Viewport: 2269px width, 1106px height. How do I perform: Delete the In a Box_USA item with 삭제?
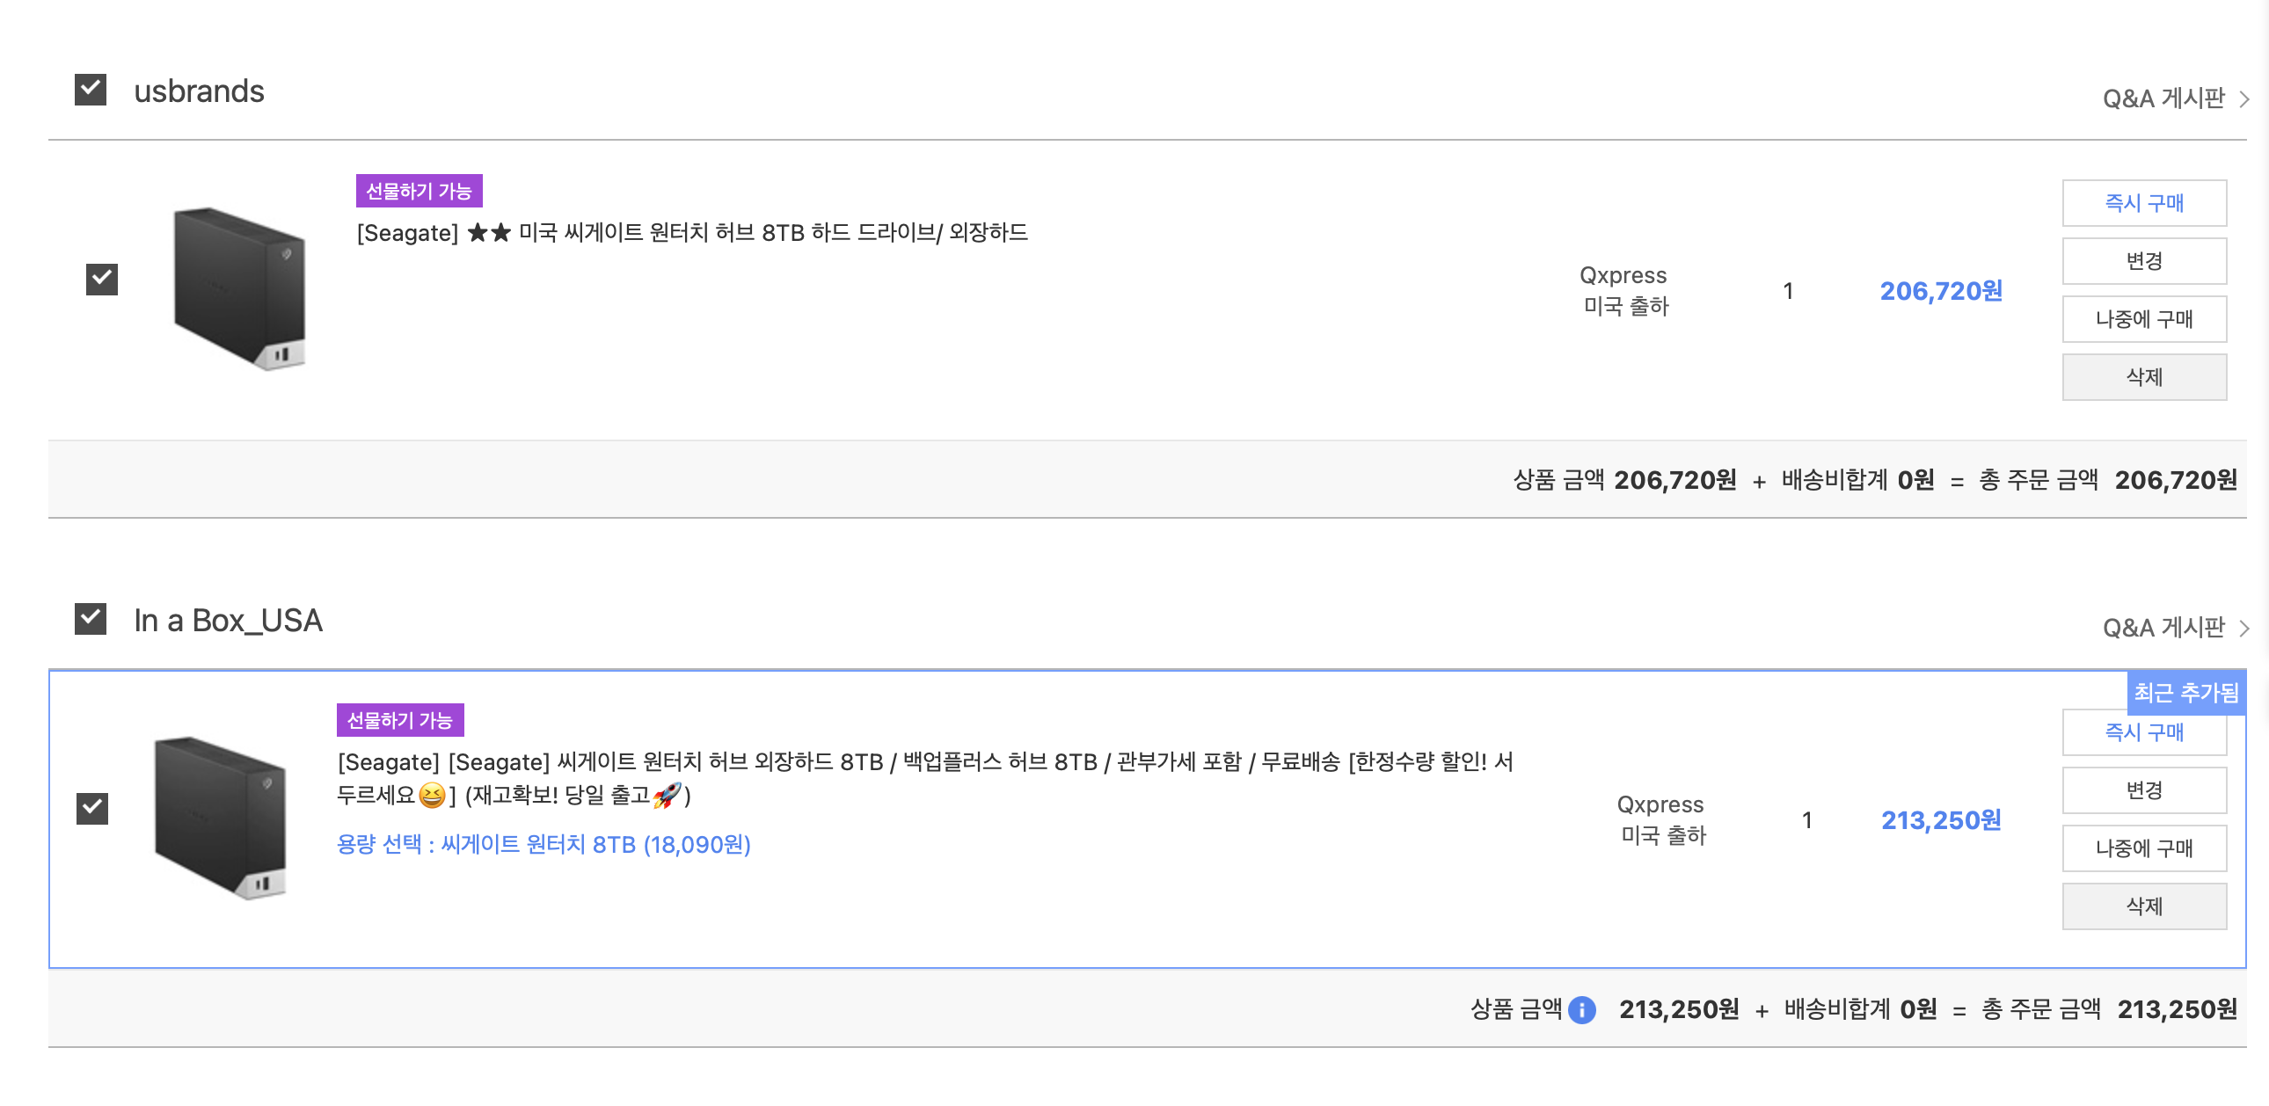coord(2143,906)
